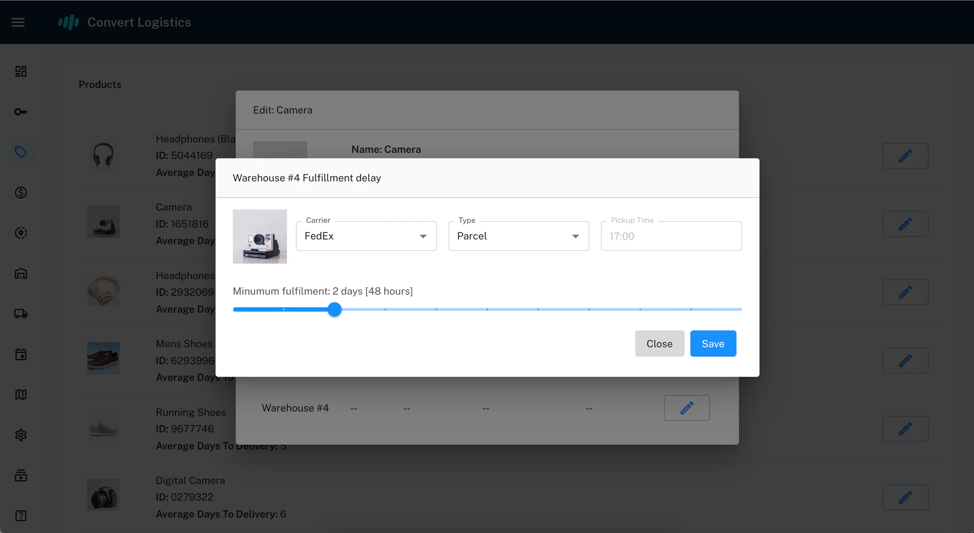Adjust the minimum fulfilment slider handle
The image size is (974, 533).
334,309
